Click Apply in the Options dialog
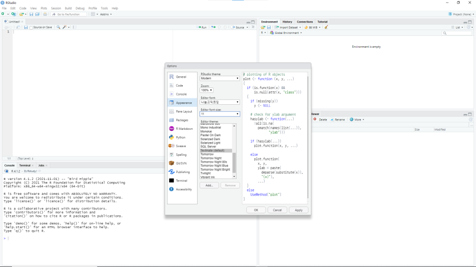Screen dimensions: 476x267 click(x=299, y=210)
